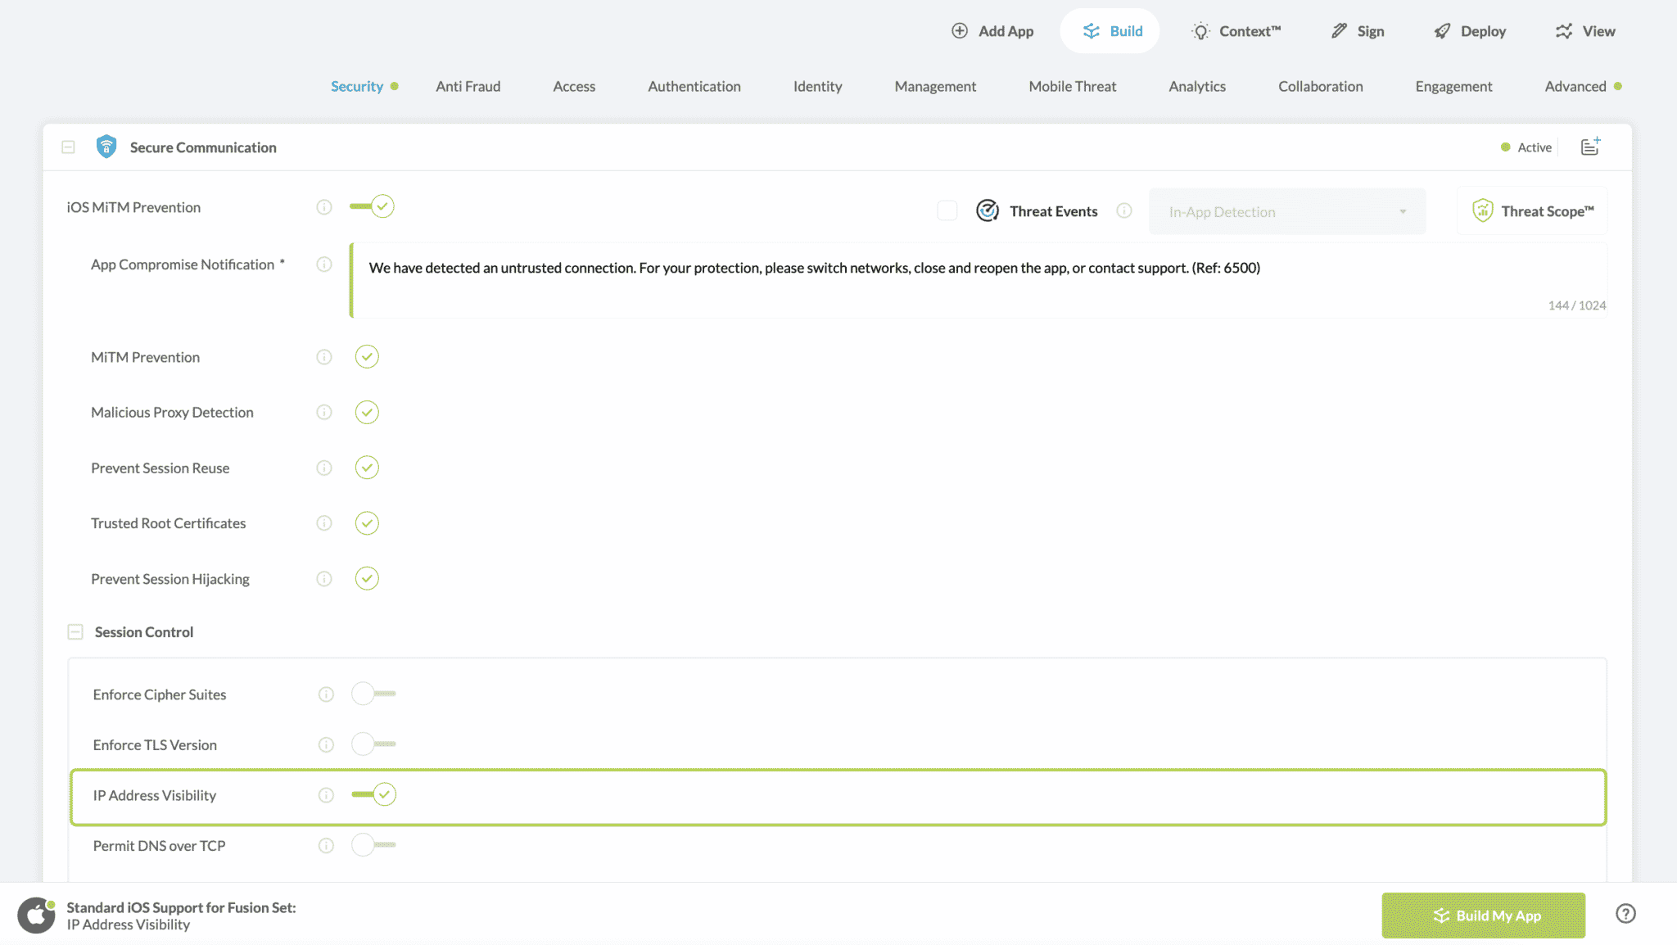Click info icon for Enforce TLS Version
Image resolution: width=1677 pixels, height=945 pixels.
tap(326, 744)
